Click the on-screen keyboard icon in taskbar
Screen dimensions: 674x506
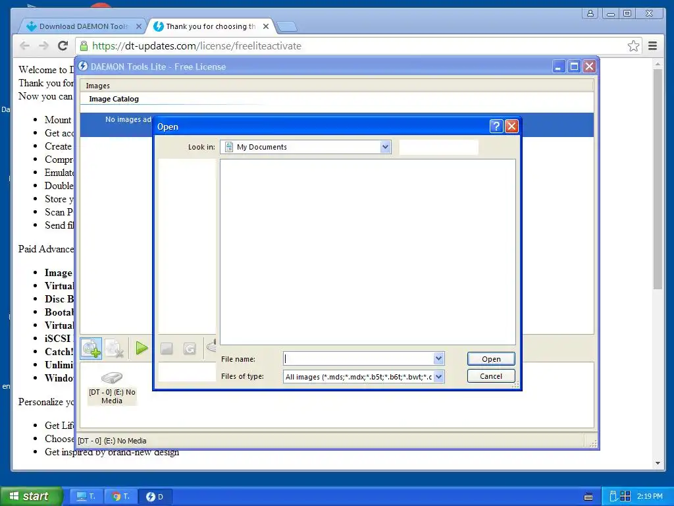click(x=588, y=497)
